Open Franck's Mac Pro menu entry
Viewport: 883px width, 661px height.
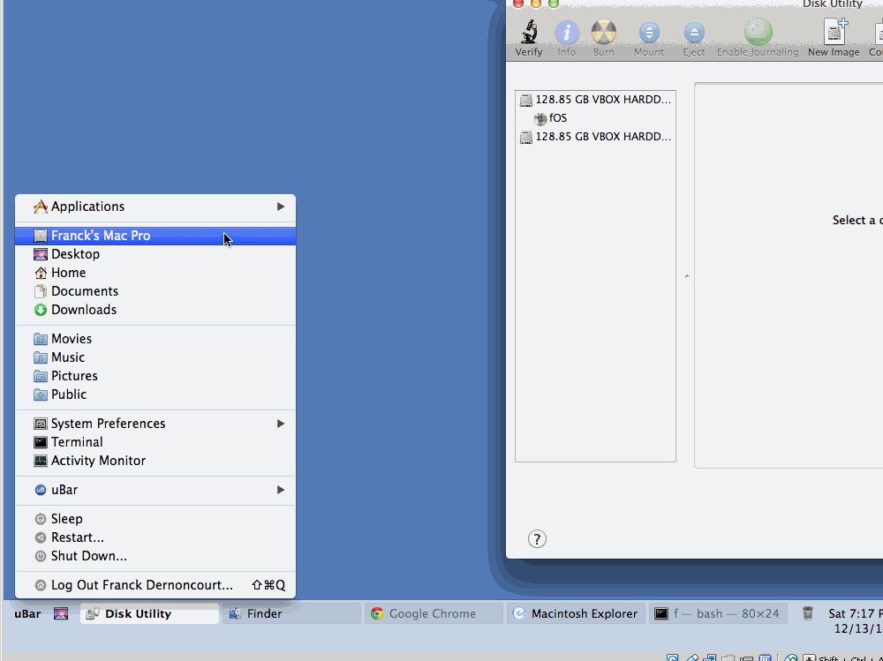point(155,236)
